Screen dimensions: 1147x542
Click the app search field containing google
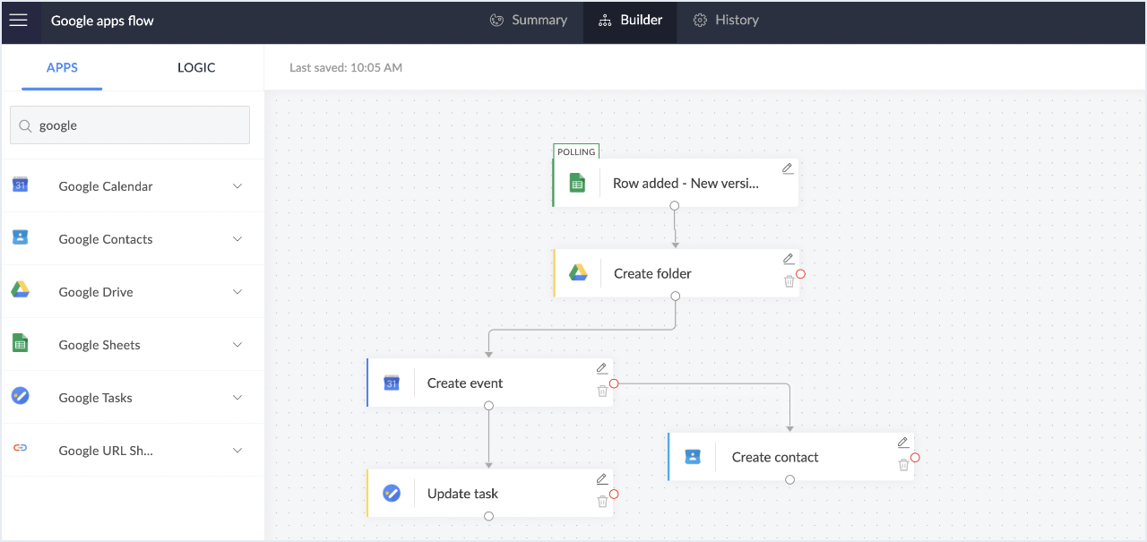point(130,125)
